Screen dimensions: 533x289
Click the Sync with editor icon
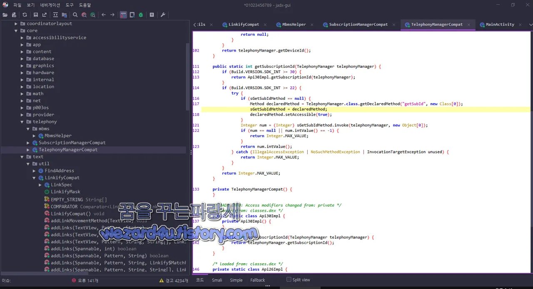pyautogui.click(x=55, y=15)
